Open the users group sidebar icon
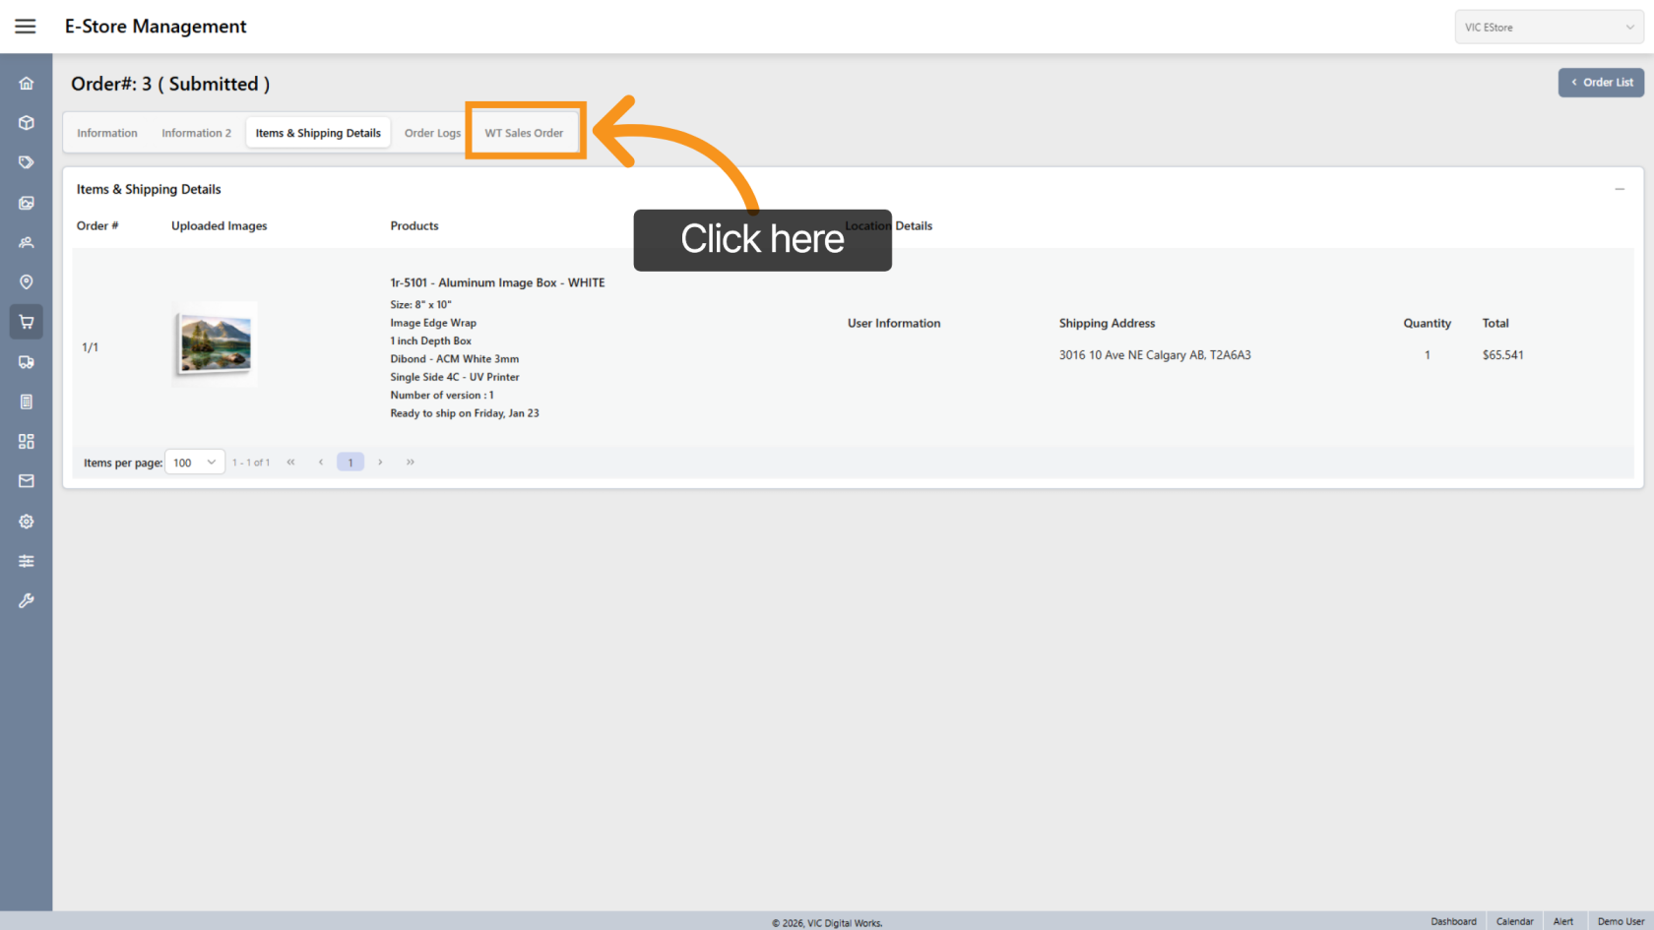The image size is (1654, 930). tap(27, 242)
